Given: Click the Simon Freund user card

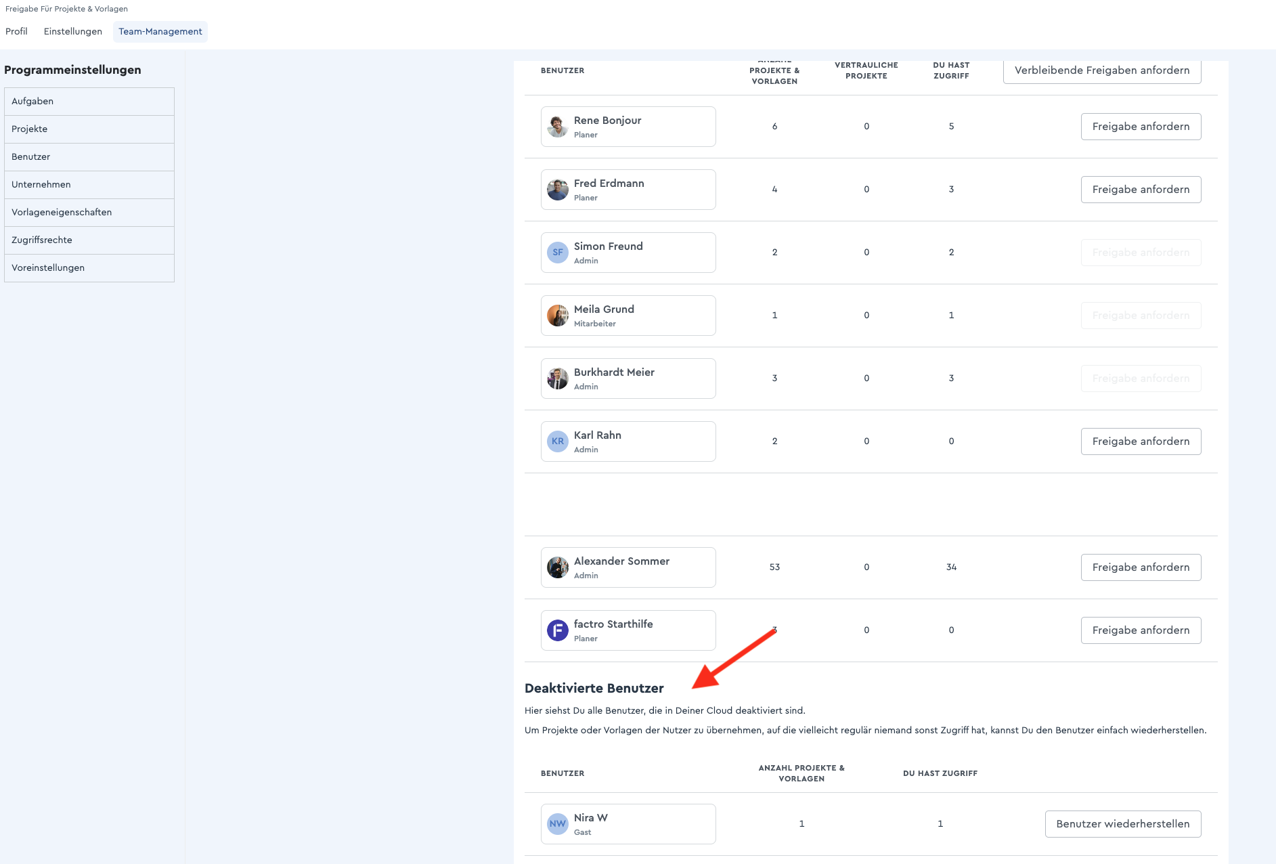Looking at the screenshot, I should tap(628, 253).
